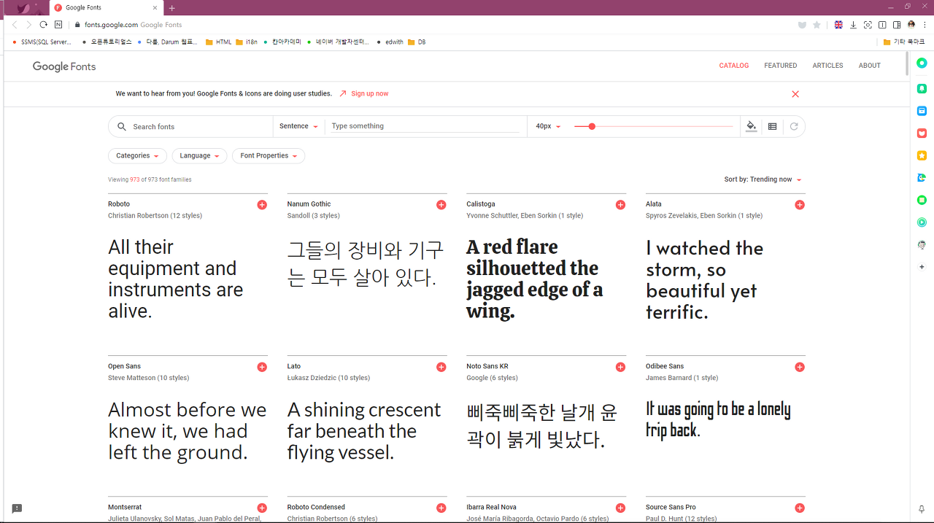
Task: Click 'Viewing 973 of 973 font families'
Action: tap(150, 179)
